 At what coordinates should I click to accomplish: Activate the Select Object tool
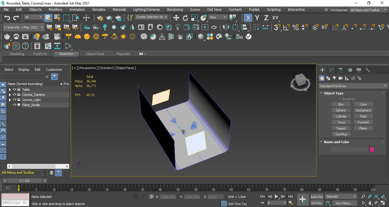[x=48, y=18]
